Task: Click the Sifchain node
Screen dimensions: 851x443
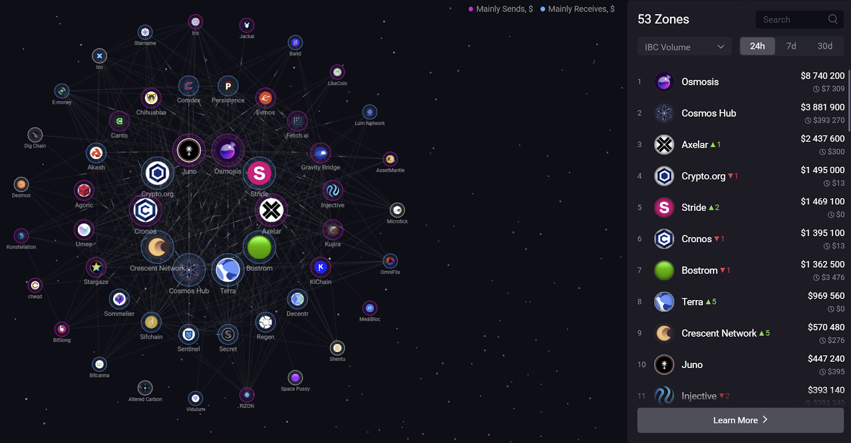Action: coord(151,322)
